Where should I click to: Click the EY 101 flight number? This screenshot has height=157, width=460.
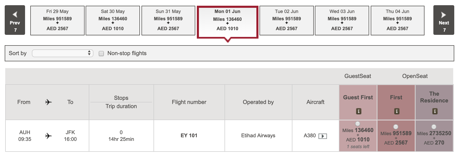tap(189, 135)
